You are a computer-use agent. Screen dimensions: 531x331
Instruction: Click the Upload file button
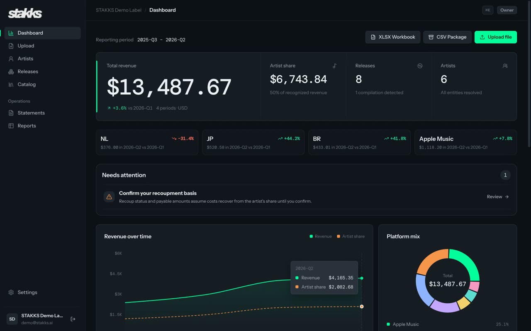(496, 37)
